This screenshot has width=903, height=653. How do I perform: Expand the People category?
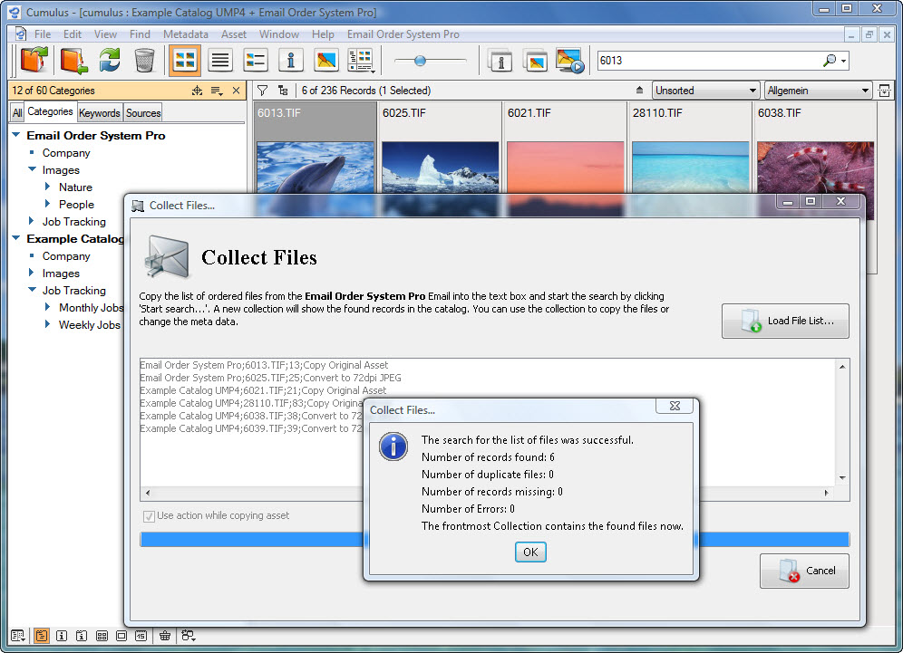(x=48, y=205)
